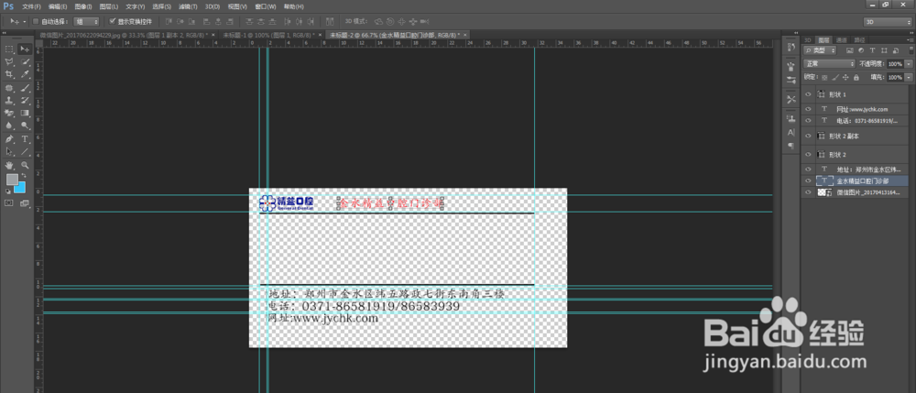The width and height of the screenshot is (916, 393).
Task: Open the Paragraph panel icon
Action: click(791, 146)
